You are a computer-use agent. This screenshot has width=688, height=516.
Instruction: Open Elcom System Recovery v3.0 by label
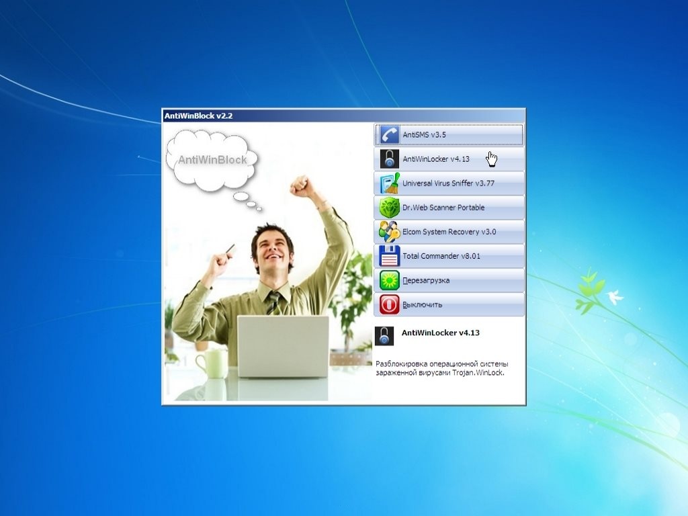[x=449, y=232]
